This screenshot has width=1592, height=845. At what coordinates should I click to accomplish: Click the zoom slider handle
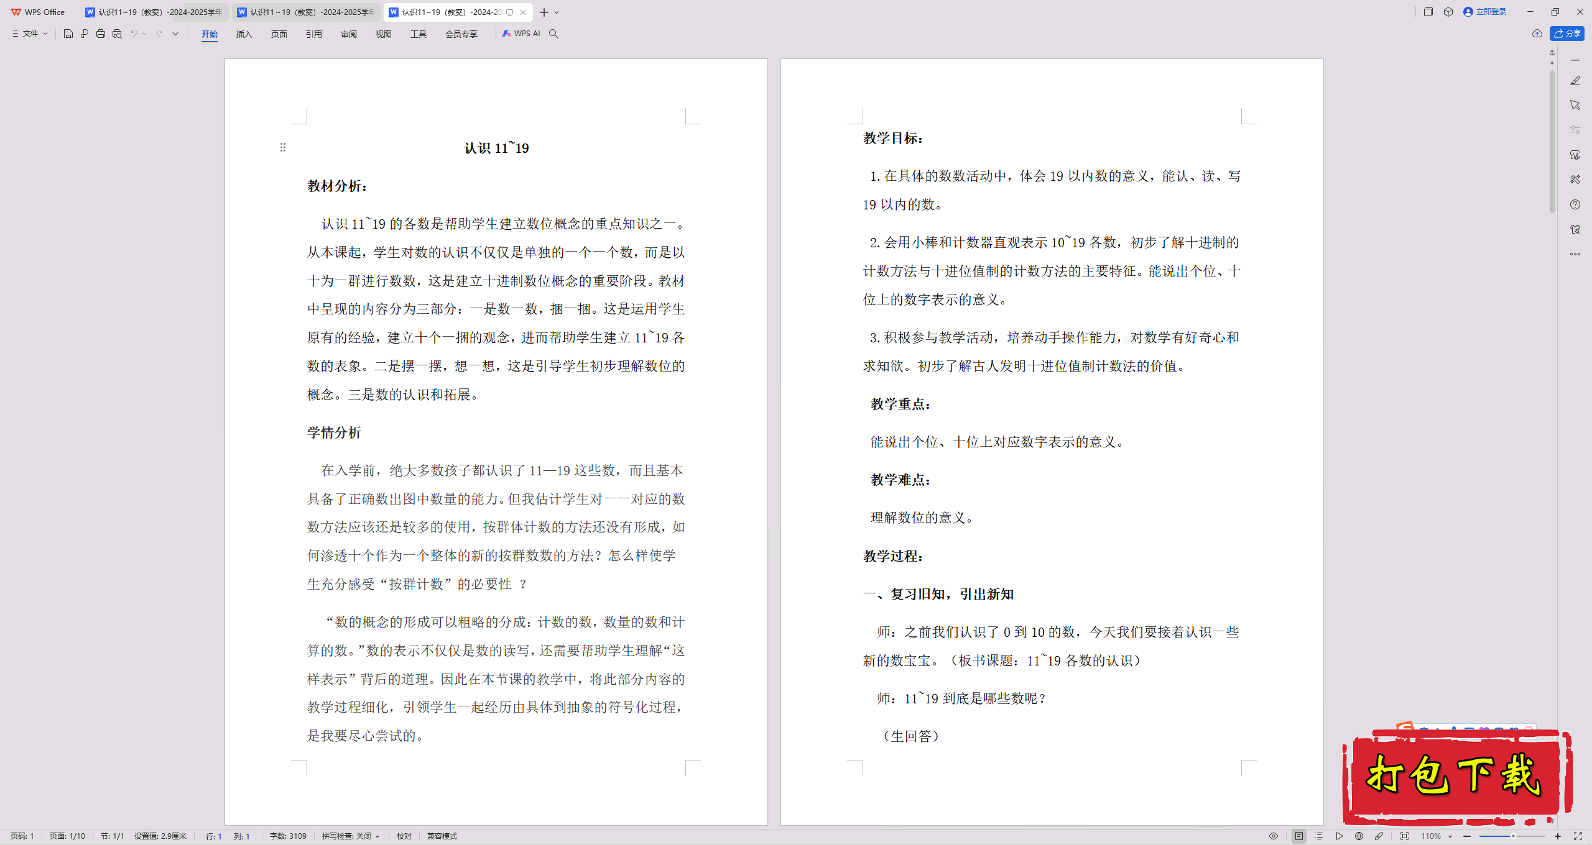pos(1513,836)
